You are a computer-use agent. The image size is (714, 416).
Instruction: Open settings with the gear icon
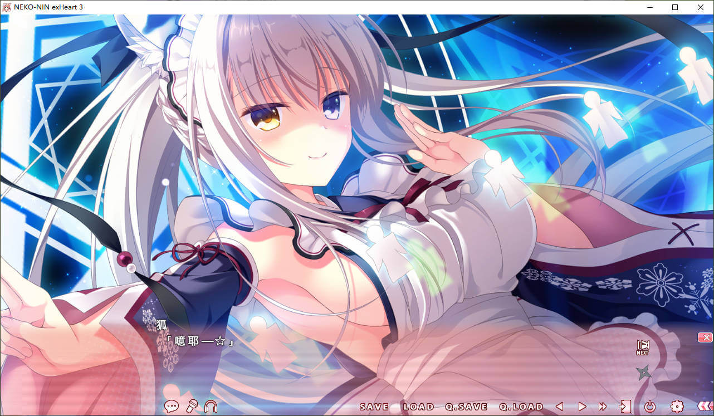677,407
